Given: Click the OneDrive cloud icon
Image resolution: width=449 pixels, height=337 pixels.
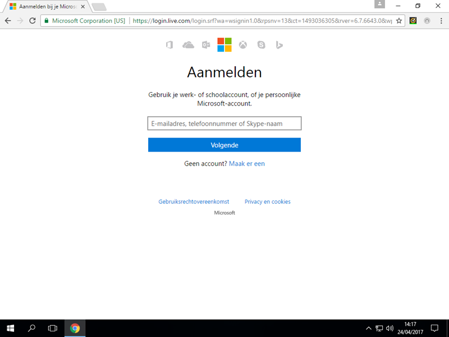Looking at the screenshot, I should point(188,45).
